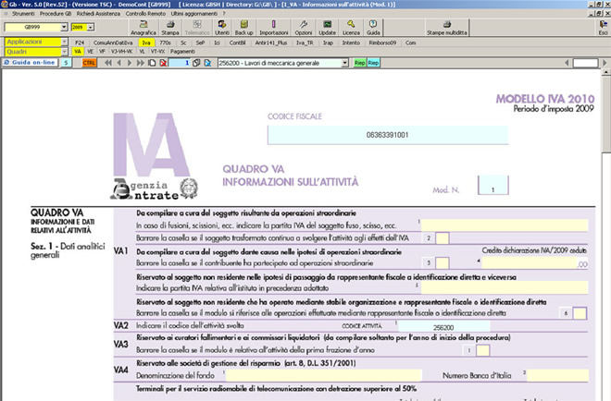The width and height of the screenshot is (611, 401).
Task: Click Numero Banca d'Italia field
Action: pyautogui.click(x=557, y=375)
